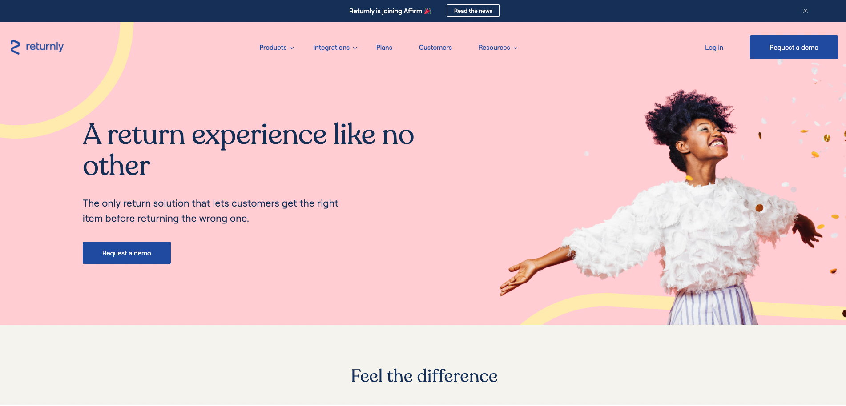Click the party popper emoji in banner

click(x=428, y=11)
